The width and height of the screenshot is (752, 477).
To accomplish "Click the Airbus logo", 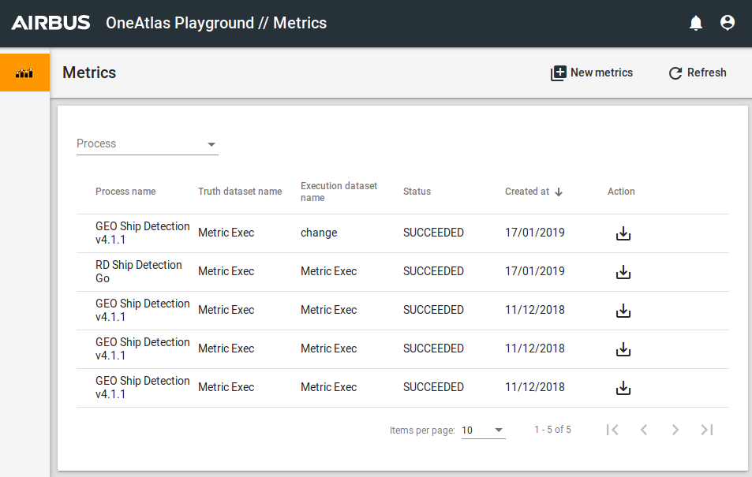I will click(x=51, y=23).
